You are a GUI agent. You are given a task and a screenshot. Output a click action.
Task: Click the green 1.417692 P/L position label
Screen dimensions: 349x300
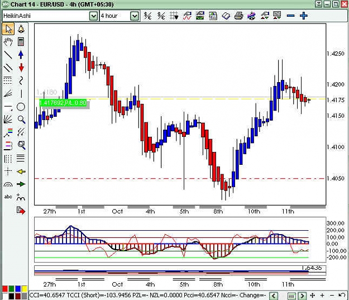63,103
